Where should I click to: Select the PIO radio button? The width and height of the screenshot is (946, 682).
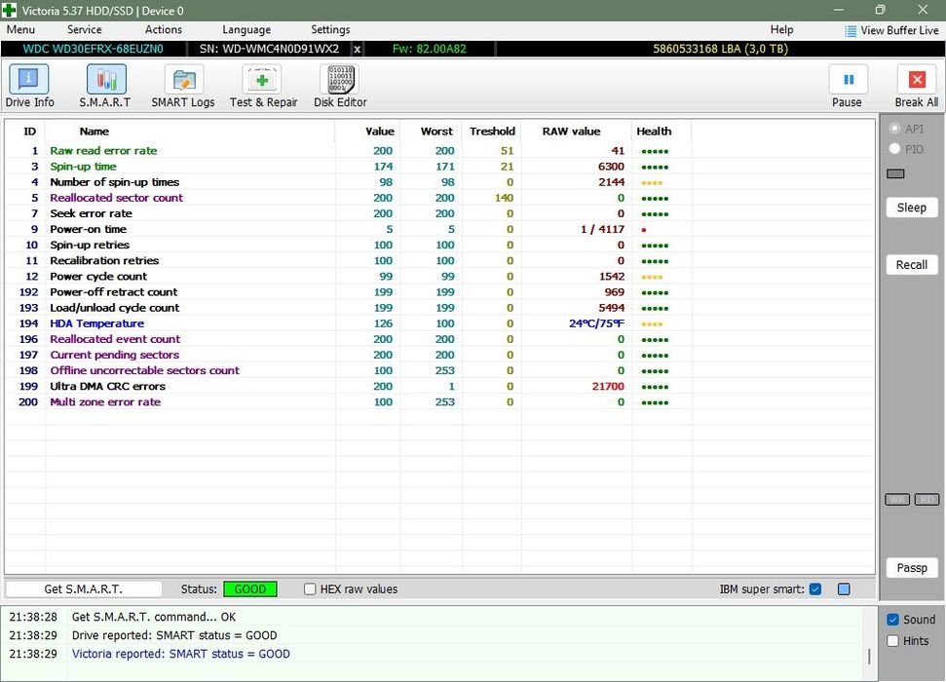click(x=894, y=148)
